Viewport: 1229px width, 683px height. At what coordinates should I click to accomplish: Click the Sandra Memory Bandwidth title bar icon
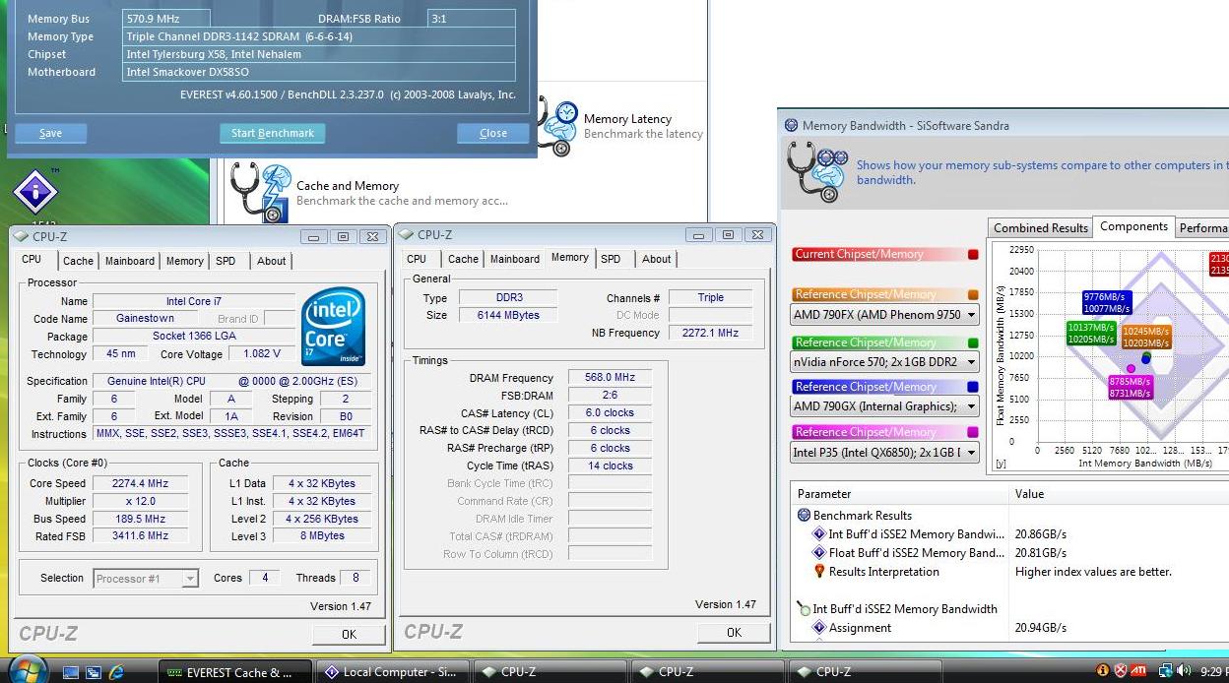(x=791, y=126)
